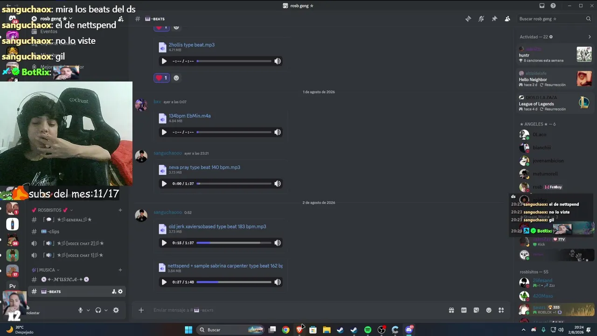Image resolution: width=597 pixels, height=336 pixels.
Task: Join VOICE CHAT 1 channel
Action: pyautogui.click(x=77, y=255)
